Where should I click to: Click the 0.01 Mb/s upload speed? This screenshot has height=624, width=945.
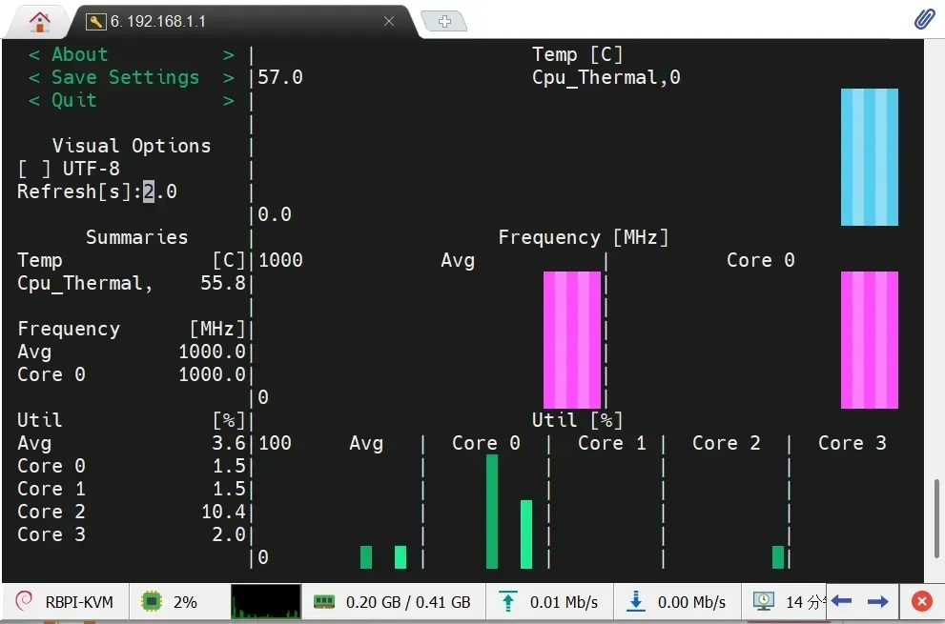click(x=564, y=602)
